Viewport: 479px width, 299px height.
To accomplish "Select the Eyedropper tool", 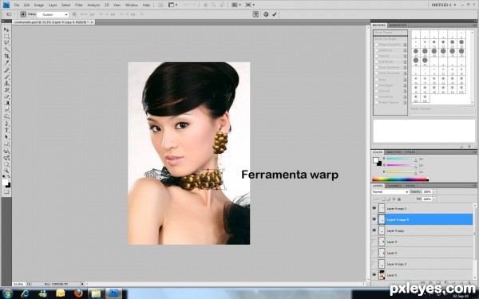I will tap(6, 63).
